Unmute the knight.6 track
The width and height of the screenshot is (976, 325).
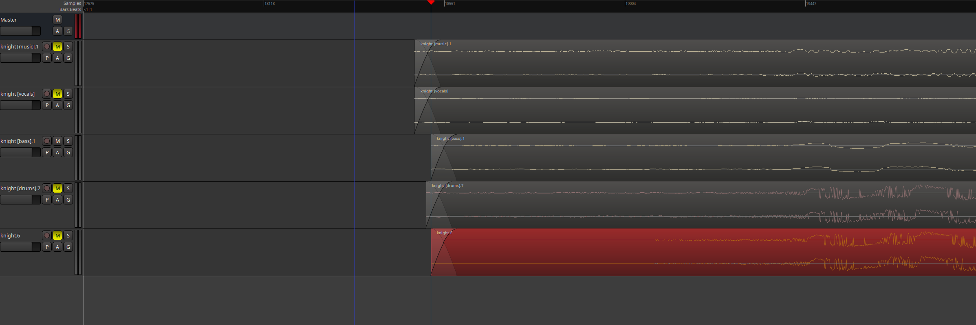[x=57, y=235]
